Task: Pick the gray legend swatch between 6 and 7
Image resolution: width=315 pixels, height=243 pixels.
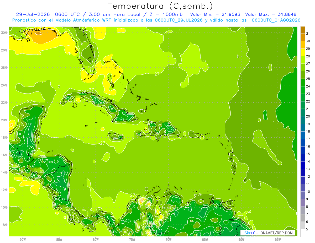Action: 303,218
